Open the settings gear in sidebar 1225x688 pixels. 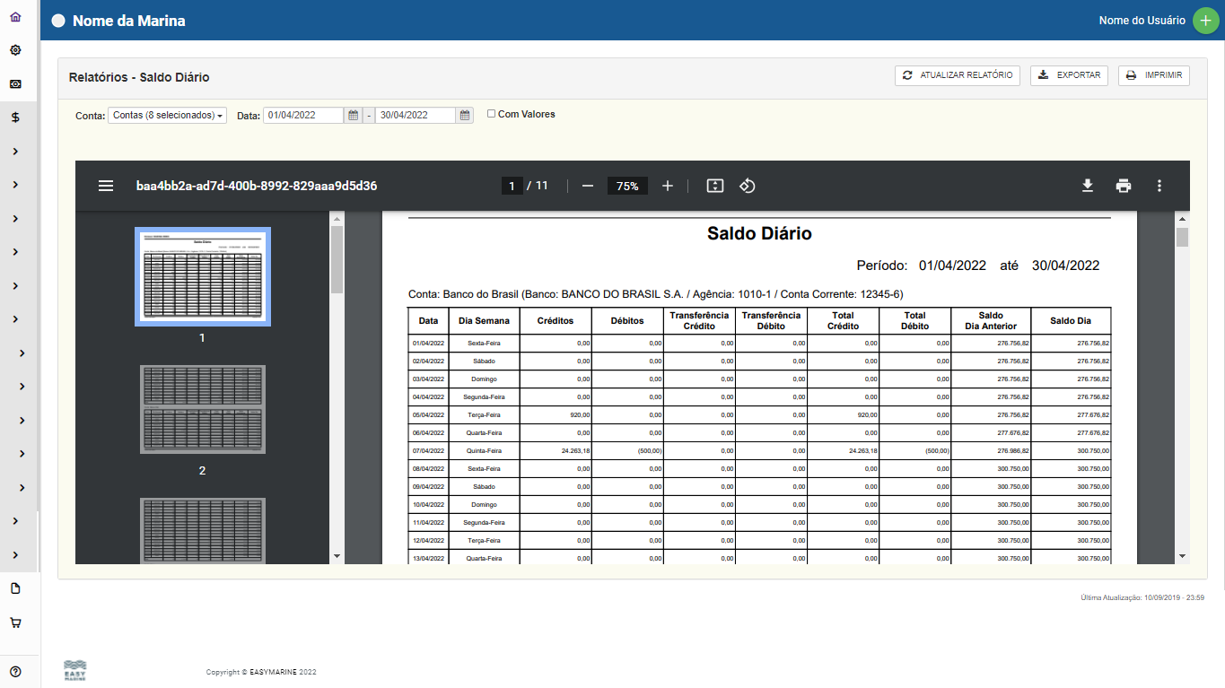[15, 50]
